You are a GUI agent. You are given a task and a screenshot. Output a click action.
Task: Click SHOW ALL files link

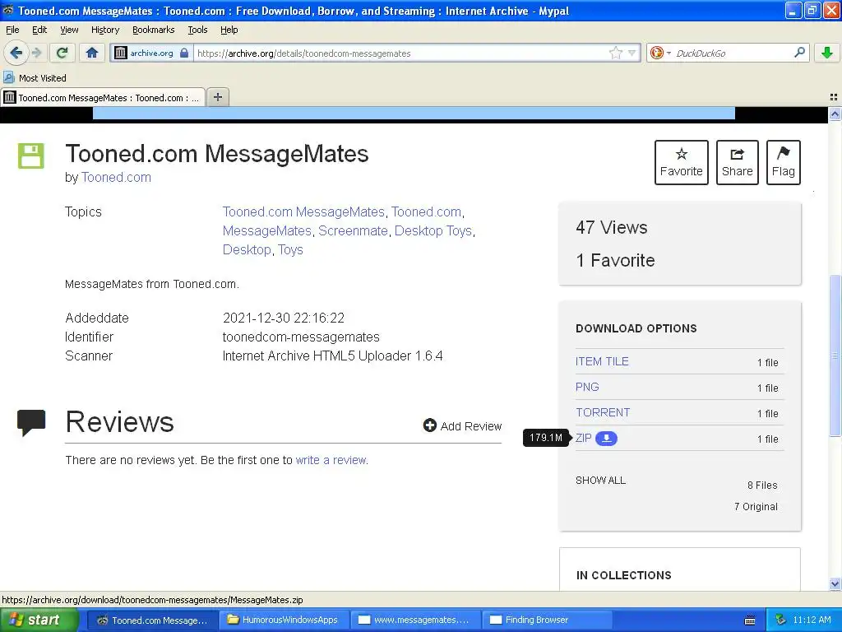tap(600, 481)
